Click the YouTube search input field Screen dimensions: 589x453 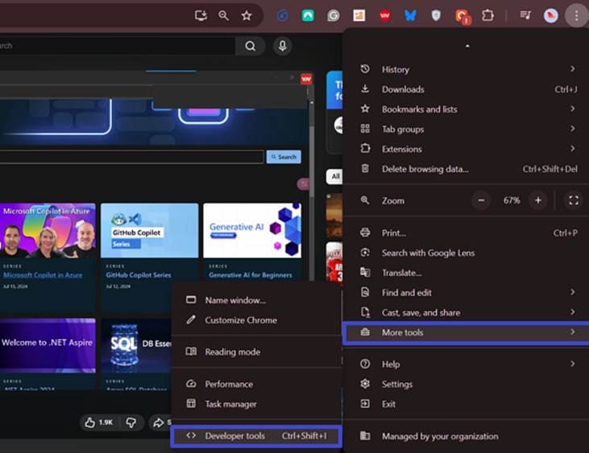click(117, 46)
